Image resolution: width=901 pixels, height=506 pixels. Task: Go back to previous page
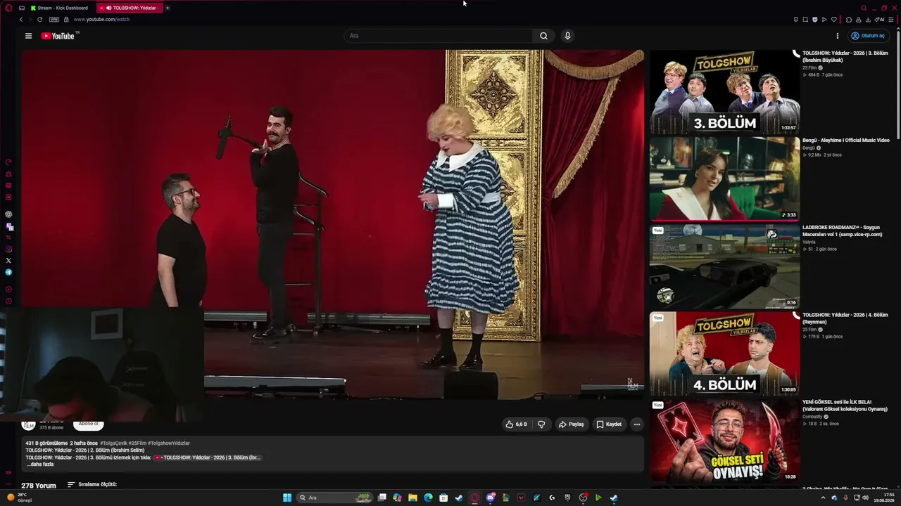[21, 20]
